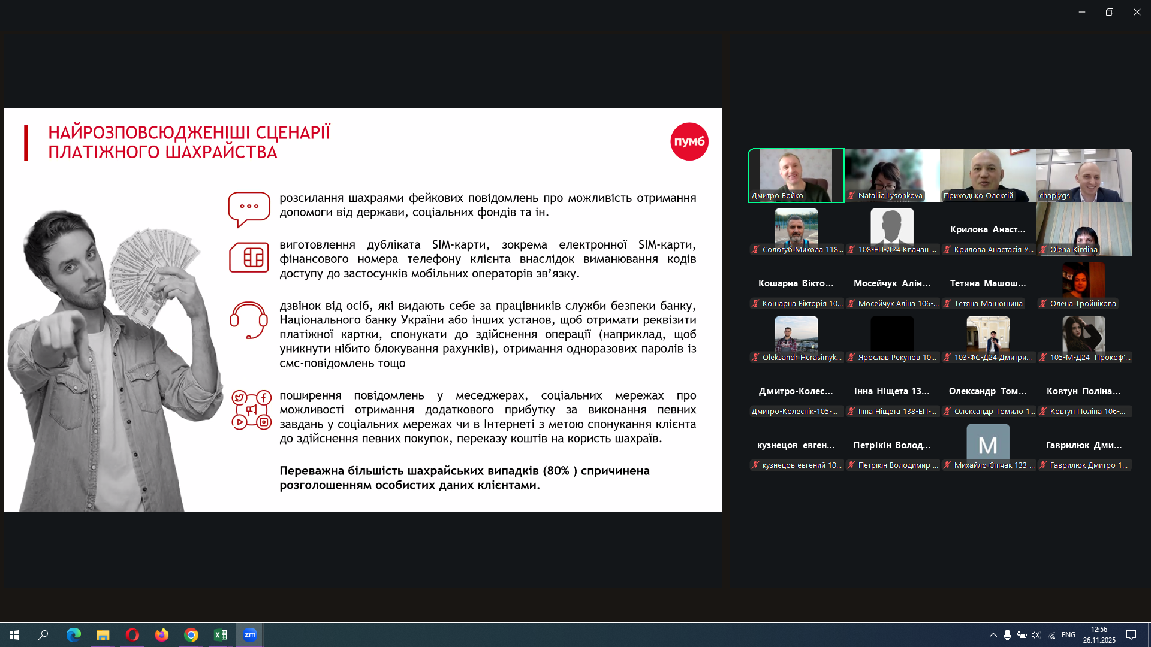Select Nataliia Lysonkova participant tile

[x=891, y=175]
